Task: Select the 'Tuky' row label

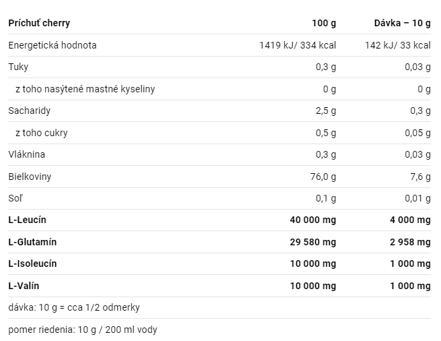Action: point(18,67)
